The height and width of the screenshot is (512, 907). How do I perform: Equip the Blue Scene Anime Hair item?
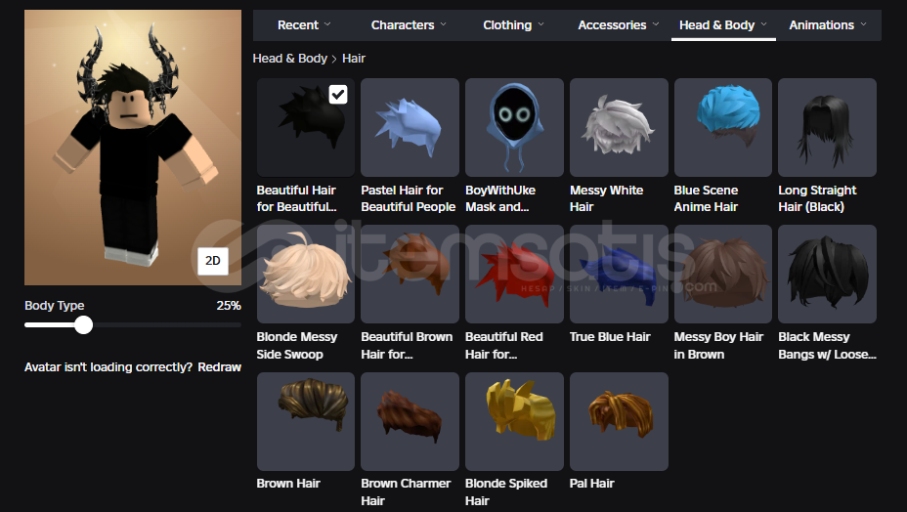point(723,127)
